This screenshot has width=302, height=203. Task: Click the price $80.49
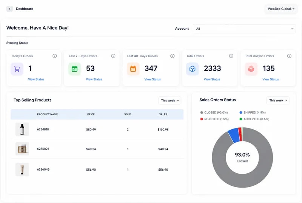[91, 130]
